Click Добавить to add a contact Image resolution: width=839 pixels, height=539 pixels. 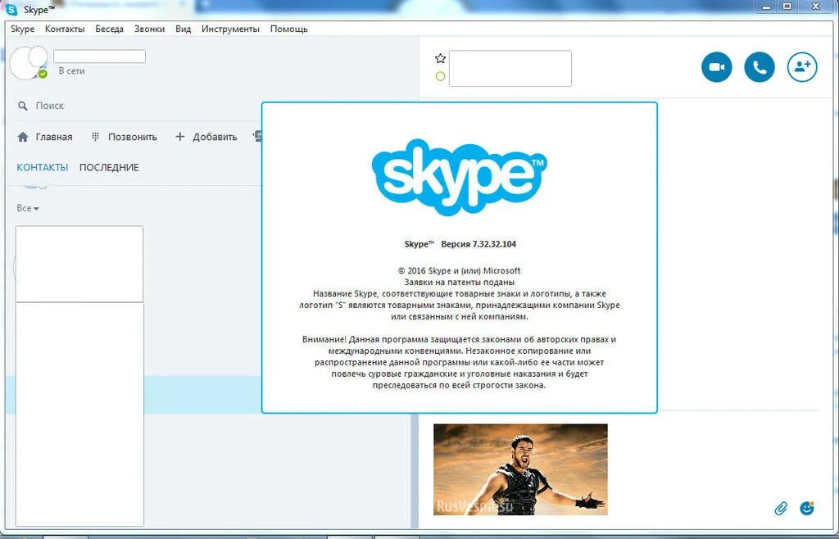[204, 136]
